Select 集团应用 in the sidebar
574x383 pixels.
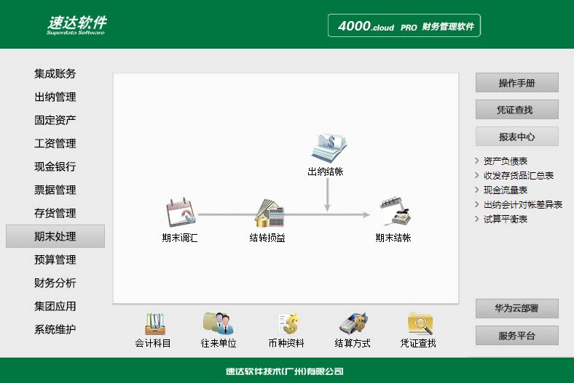pyautogui.click(x=55, y=306)
